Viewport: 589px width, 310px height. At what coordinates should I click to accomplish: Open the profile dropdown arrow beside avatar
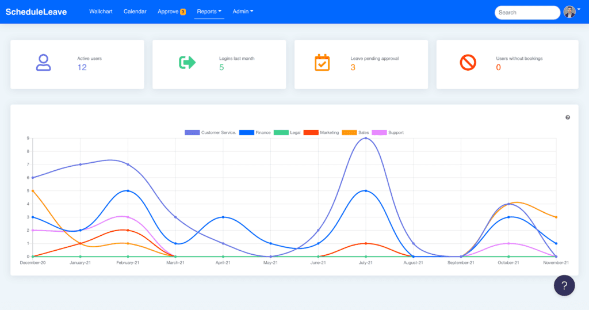579,10
